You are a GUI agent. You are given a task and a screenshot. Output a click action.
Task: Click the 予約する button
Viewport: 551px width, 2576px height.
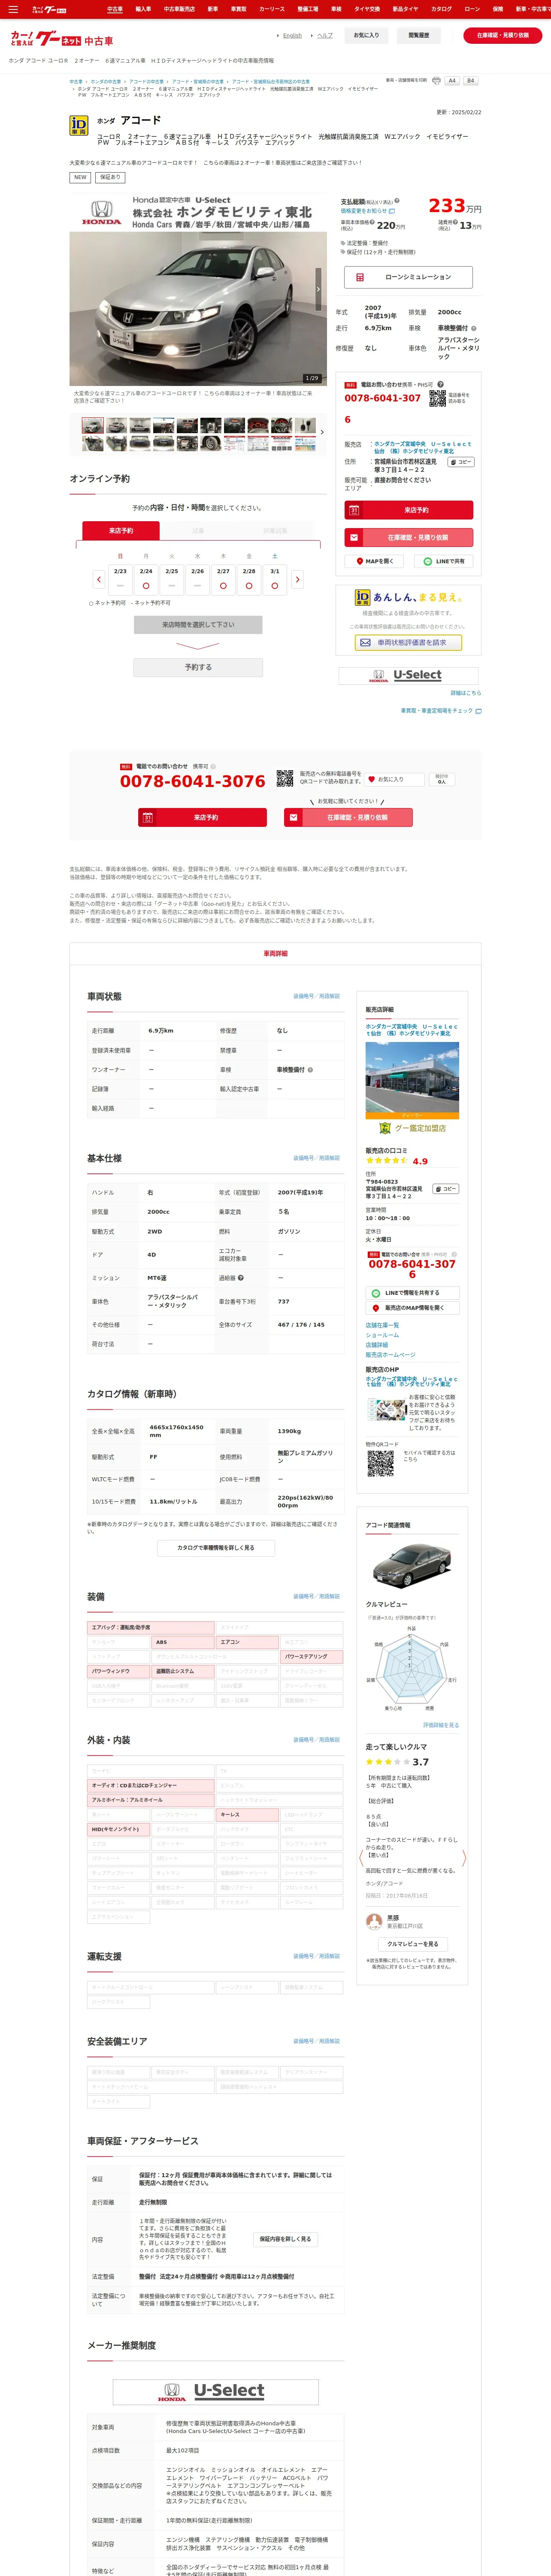pos(198,667)
